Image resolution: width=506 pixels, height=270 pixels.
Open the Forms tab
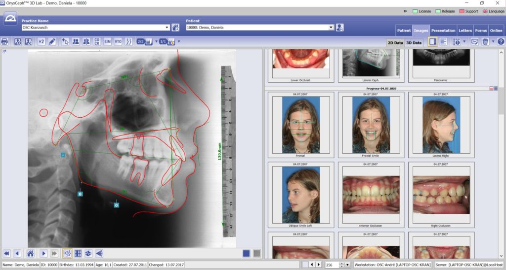[481, 31]
